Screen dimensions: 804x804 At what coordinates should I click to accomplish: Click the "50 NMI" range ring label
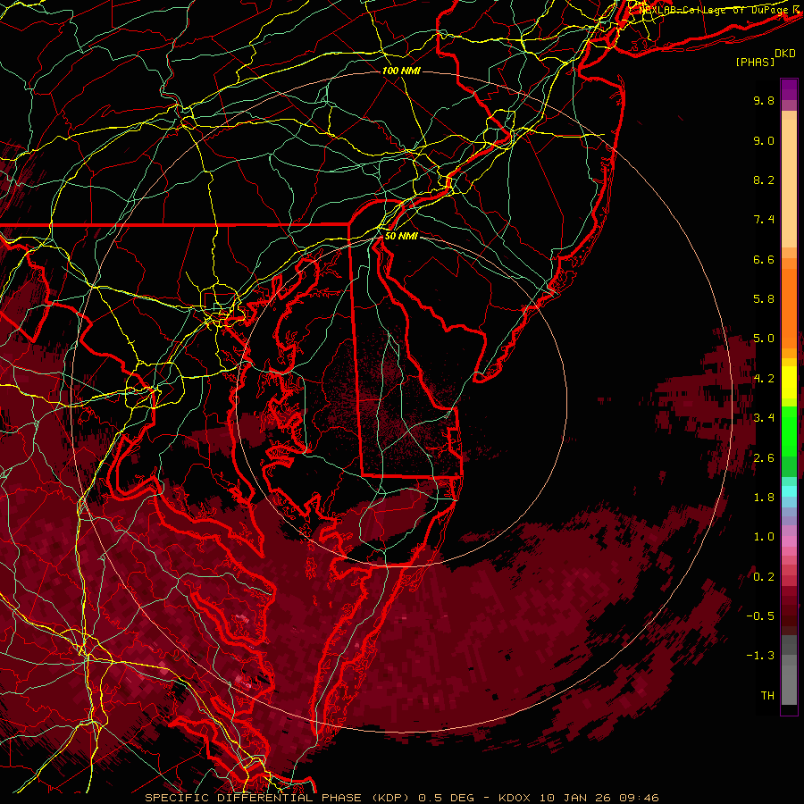point(401,236)
